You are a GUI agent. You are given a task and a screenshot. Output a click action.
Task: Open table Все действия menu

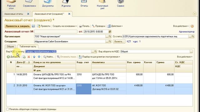185,57
